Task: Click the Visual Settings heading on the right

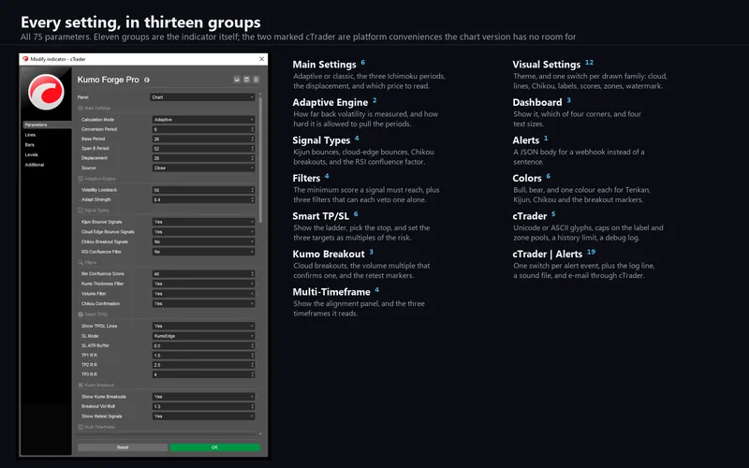Action: coord(547,65)
